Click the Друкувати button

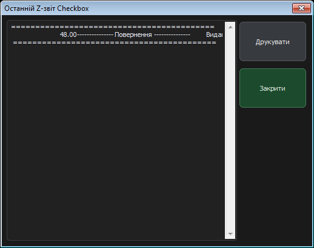273,42
